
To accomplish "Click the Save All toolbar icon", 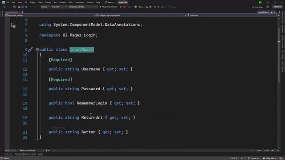I will 26,7.
